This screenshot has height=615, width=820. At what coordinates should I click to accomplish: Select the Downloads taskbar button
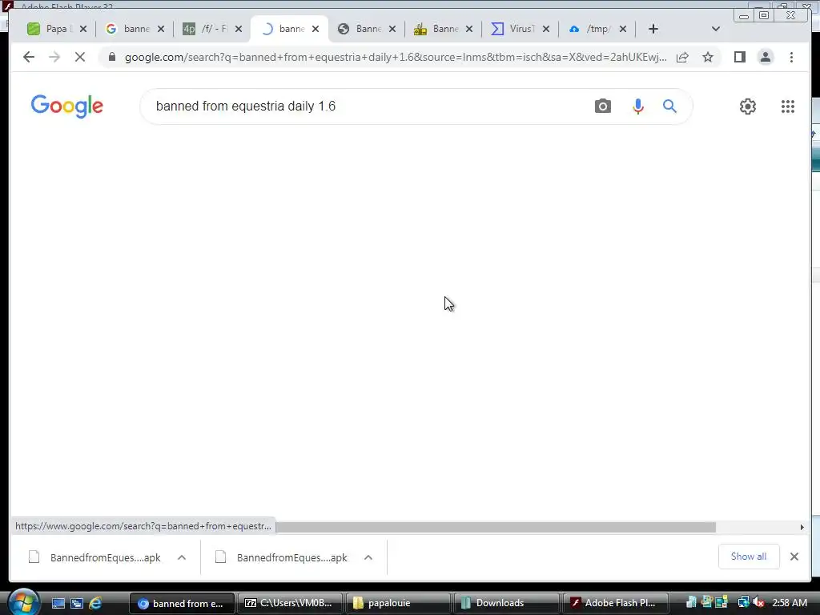coord(506,603)
